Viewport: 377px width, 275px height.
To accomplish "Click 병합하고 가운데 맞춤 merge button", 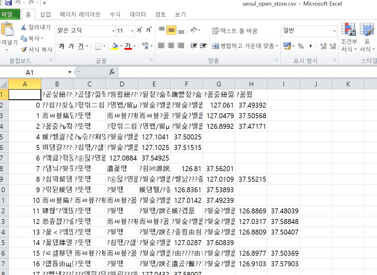I will point(243,46).
